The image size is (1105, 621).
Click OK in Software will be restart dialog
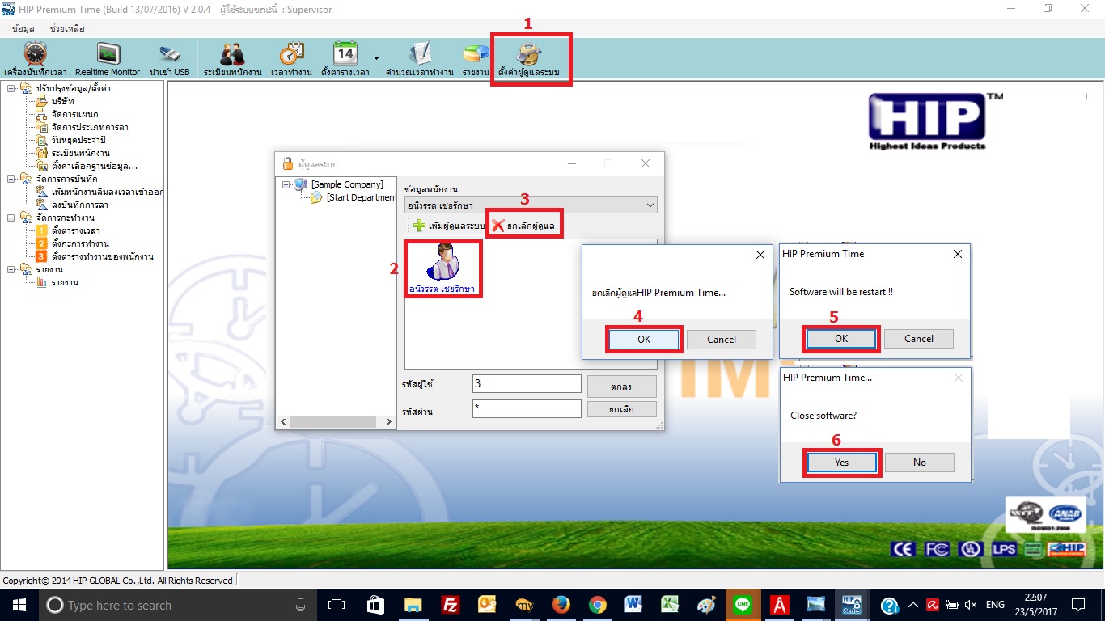841,339
